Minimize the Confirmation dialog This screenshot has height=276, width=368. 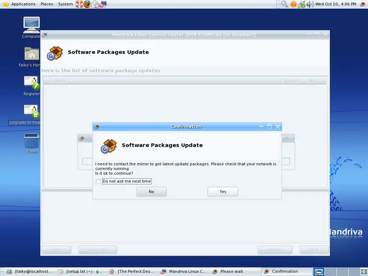click(261, 127)
